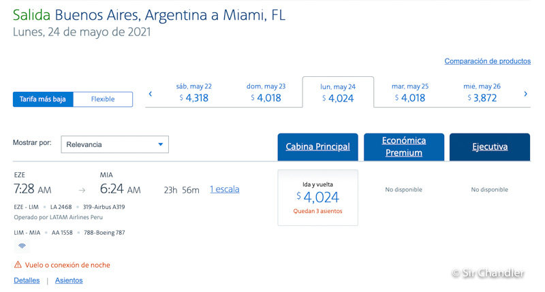The image size is (545, 292).
Task: Select the $4,024 Ida y vuelta fare
Action: pos(317,197)
